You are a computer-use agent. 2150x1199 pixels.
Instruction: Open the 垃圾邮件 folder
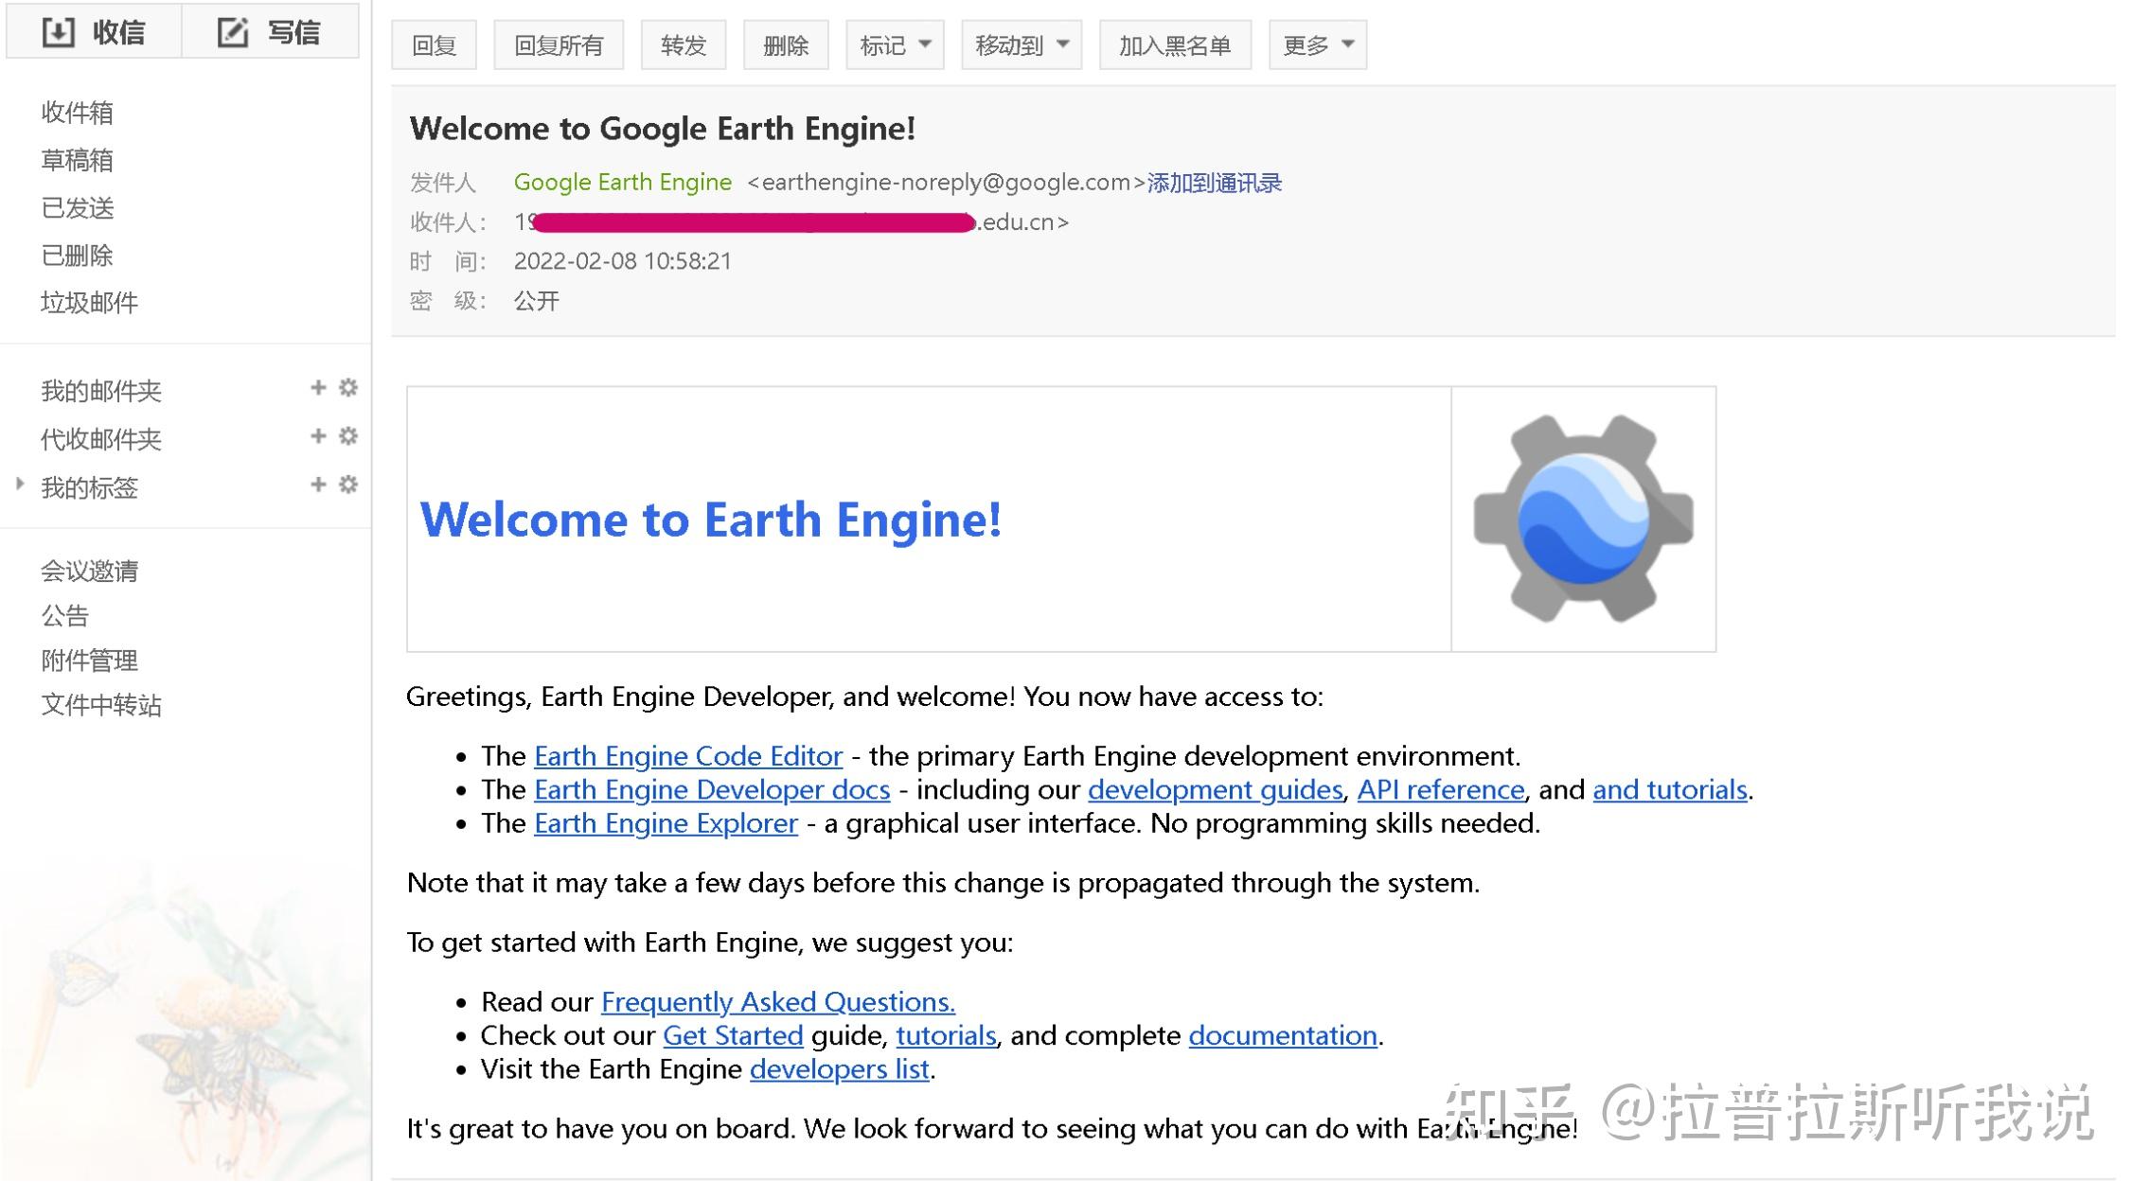90,302
